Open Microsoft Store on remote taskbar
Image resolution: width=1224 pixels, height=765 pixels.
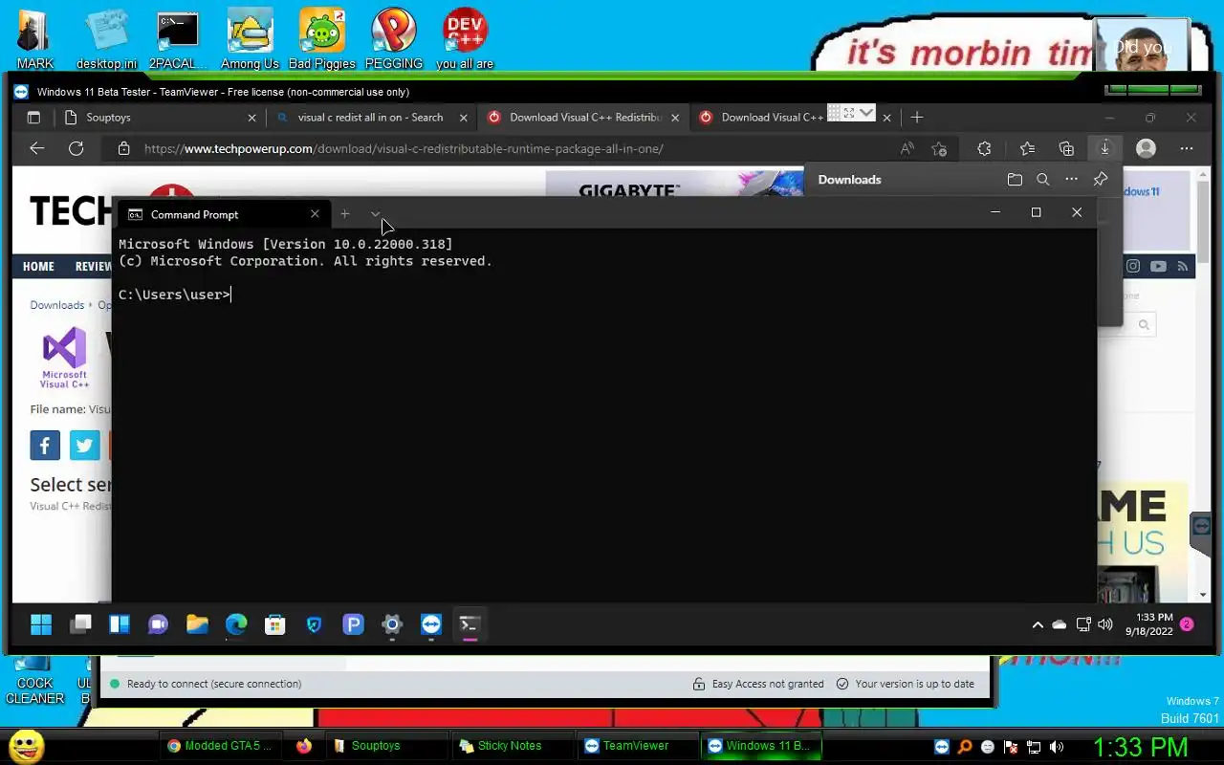[x=275, y=624]
